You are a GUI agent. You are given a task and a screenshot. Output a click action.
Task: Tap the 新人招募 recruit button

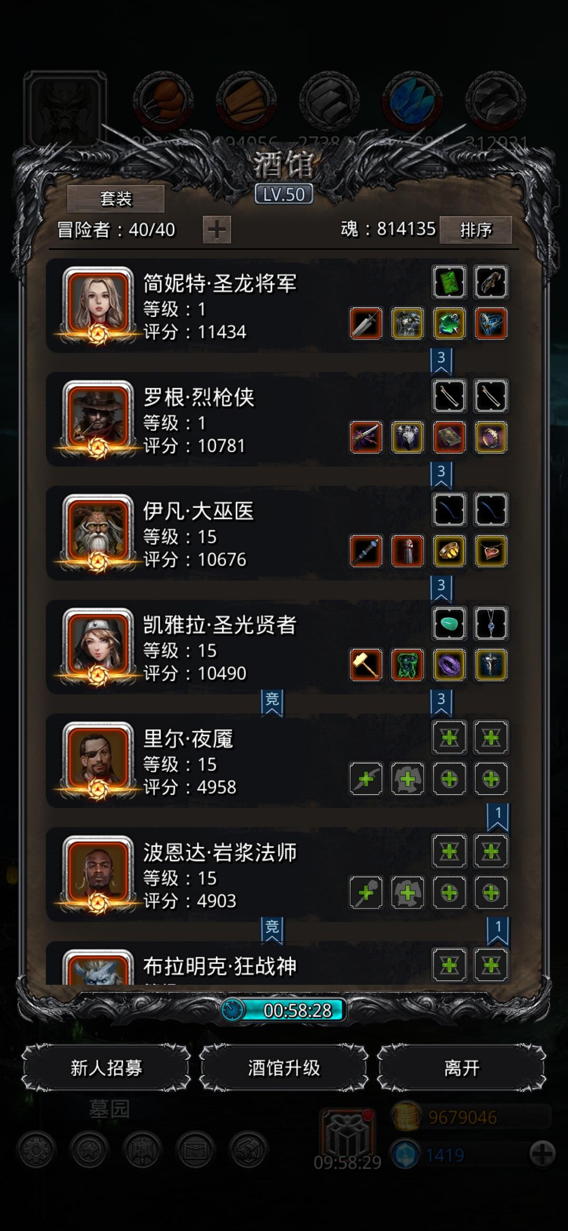[x=106, y=1068]
